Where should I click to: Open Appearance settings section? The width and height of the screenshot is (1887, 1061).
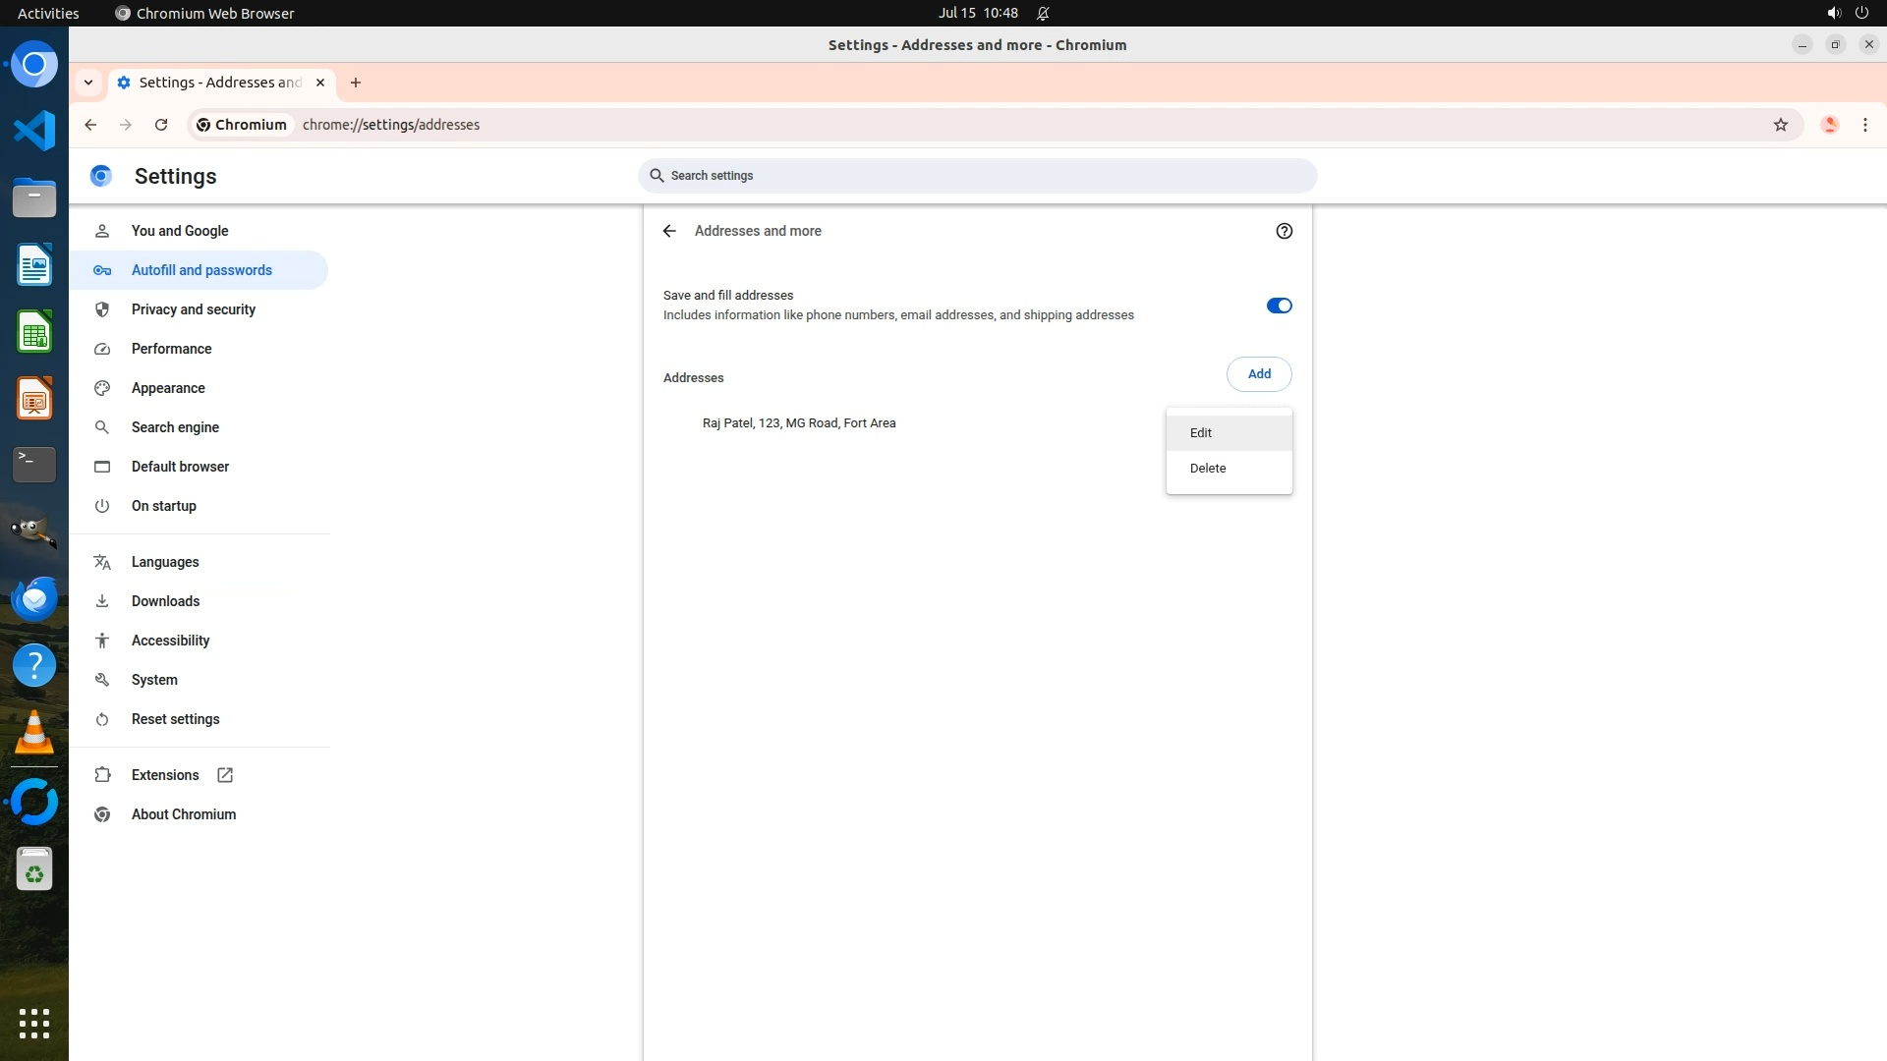[x=168, y=388]
